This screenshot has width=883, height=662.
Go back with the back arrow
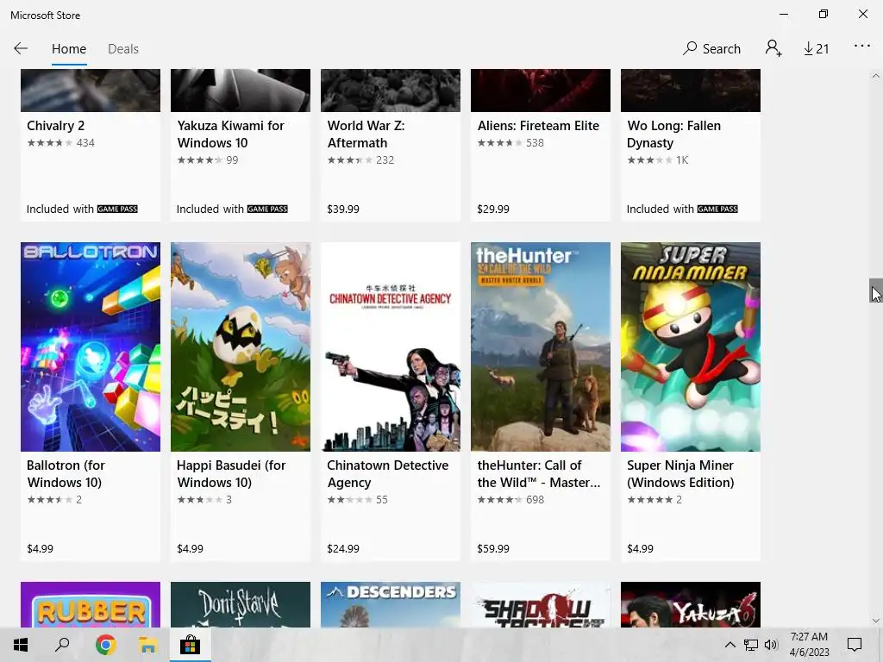pyautogui.click(x=21, y=48)
